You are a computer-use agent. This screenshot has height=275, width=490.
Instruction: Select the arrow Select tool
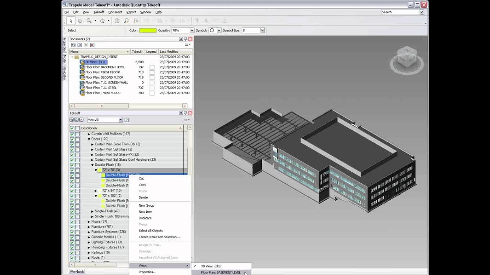[x=71, y=21]
